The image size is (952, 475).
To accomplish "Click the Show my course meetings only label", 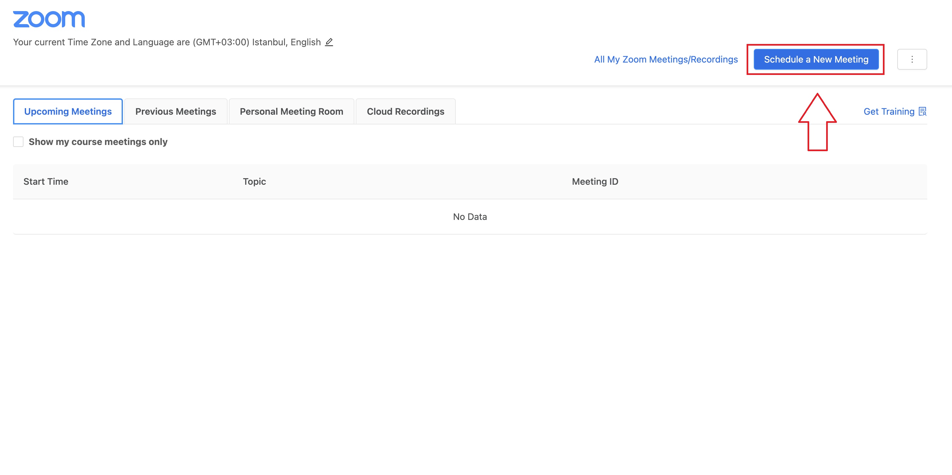I will [98, 142].
